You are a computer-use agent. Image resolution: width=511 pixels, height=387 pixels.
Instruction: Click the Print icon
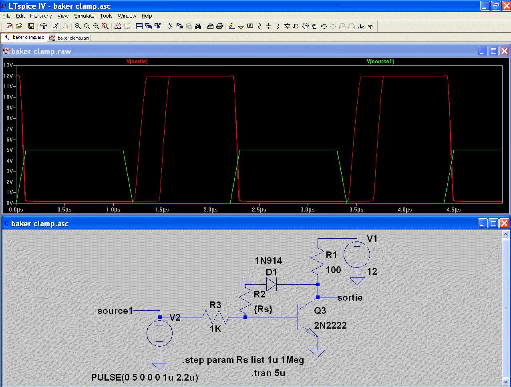[219, 26]
